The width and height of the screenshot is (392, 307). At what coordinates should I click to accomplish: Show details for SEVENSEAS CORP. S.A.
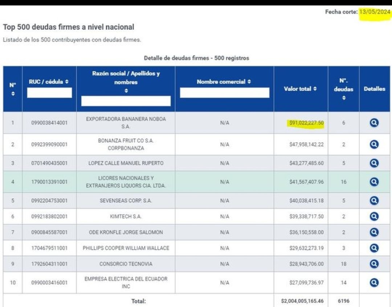(374, 201)
